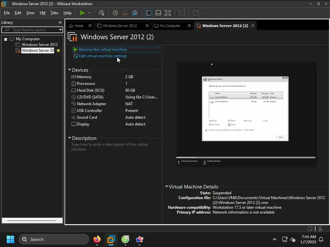Click the taskbar Search box
The width and height of the screenshot is (330, 247).
point(54,239)
